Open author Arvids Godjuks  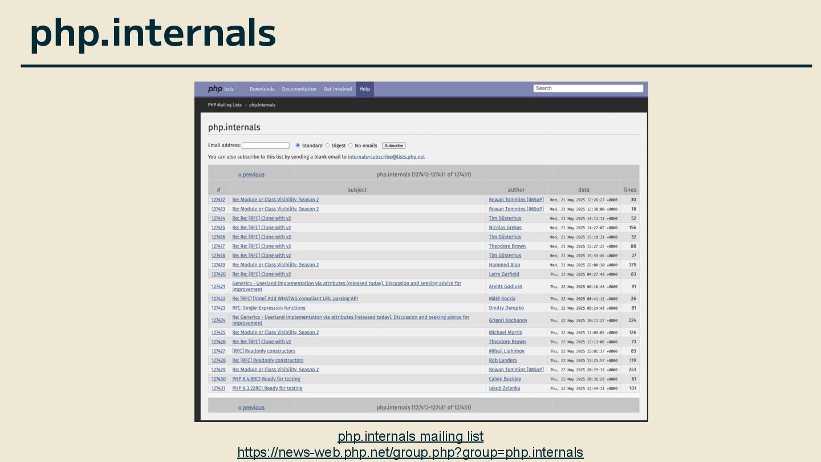click(x=505, y=286)
